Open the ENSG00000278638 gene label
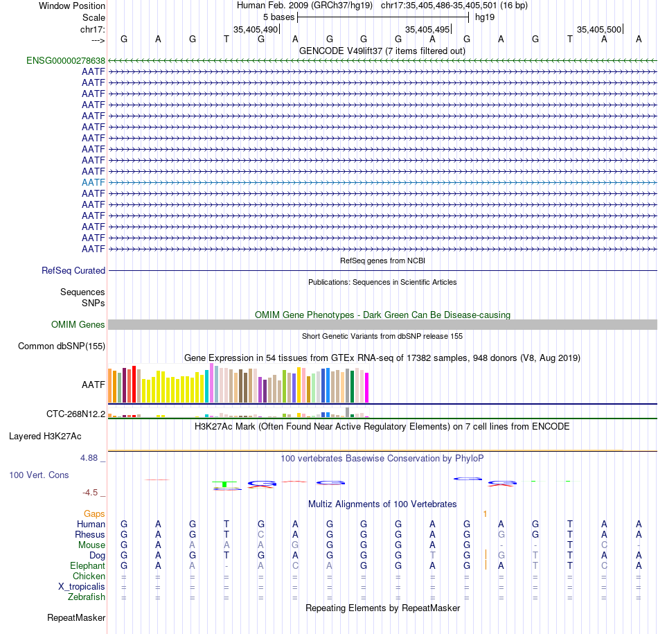 click(66, 60)
